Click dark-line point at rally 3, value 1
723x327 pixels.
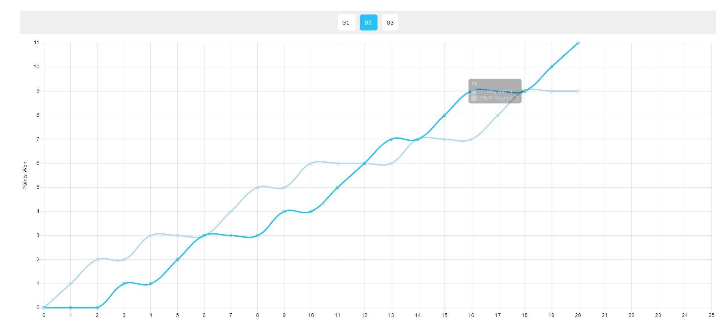point(124,284)
